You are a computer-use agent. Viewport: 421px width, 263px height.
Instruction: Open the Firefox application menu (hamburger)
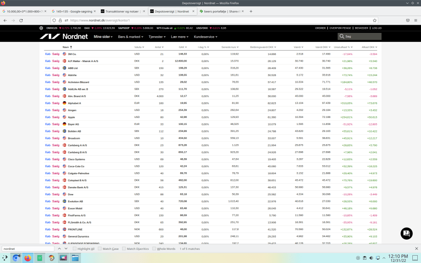pyautogui.click(x=415, y=20)
